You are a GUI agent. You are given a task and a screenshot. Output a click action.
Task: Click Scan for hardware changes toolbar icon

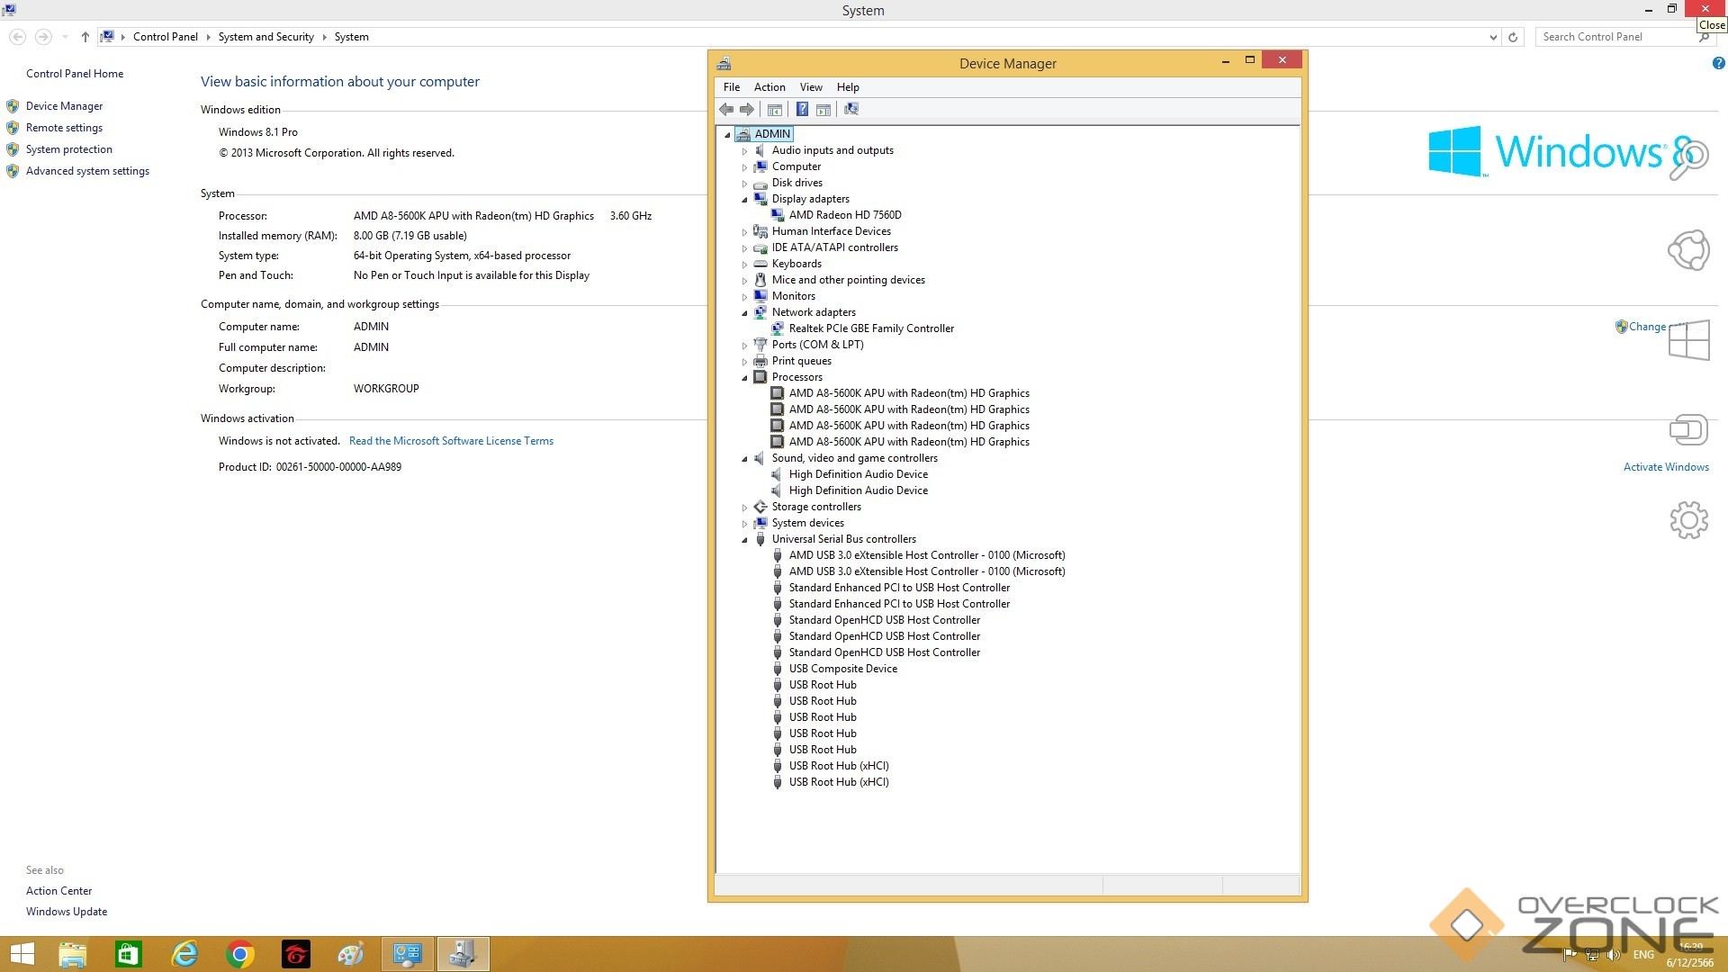(851, 110)
